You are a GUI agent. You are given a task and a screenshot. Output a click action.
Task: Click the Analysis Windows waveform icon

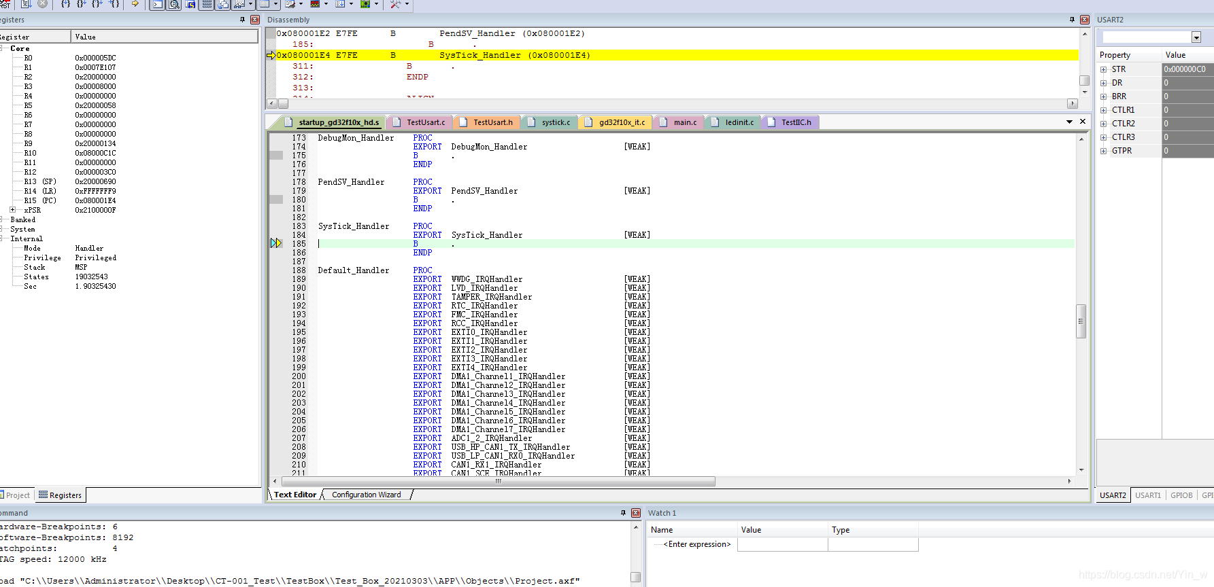click(x=315, y=4)
